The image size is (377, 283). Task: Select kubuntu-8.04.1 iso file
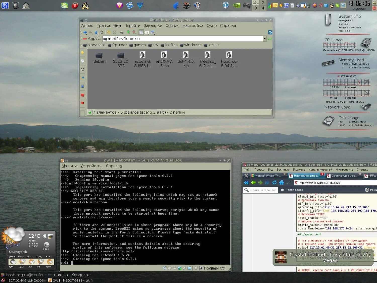(x=229, y=60)
